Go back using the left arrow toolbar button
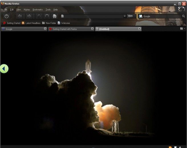The width and height of the screenshot is (187, 148). tap(20, 16)
